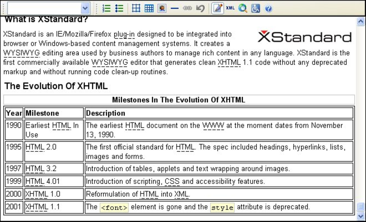Image resolution: width=366 pixels, height=222 pixels.
Task: Click the '1999' year cell
Action: (x=14, y=181)
